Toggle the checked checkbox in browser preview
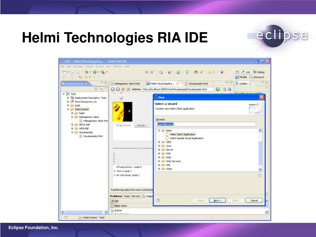This screenshot has width=316, height=237. 121,98
